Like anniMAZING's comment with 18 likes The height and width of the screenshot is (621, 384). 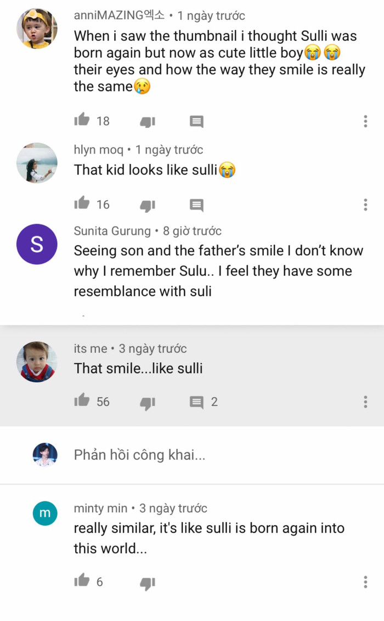point(82,119)
